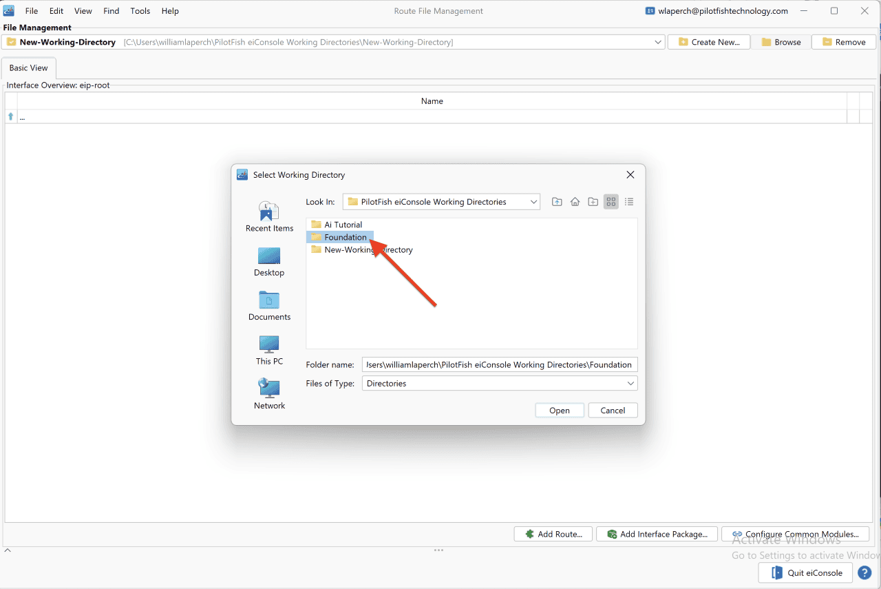Click the up arrow to parent level
881x589 pixels.
click(10, 116)
